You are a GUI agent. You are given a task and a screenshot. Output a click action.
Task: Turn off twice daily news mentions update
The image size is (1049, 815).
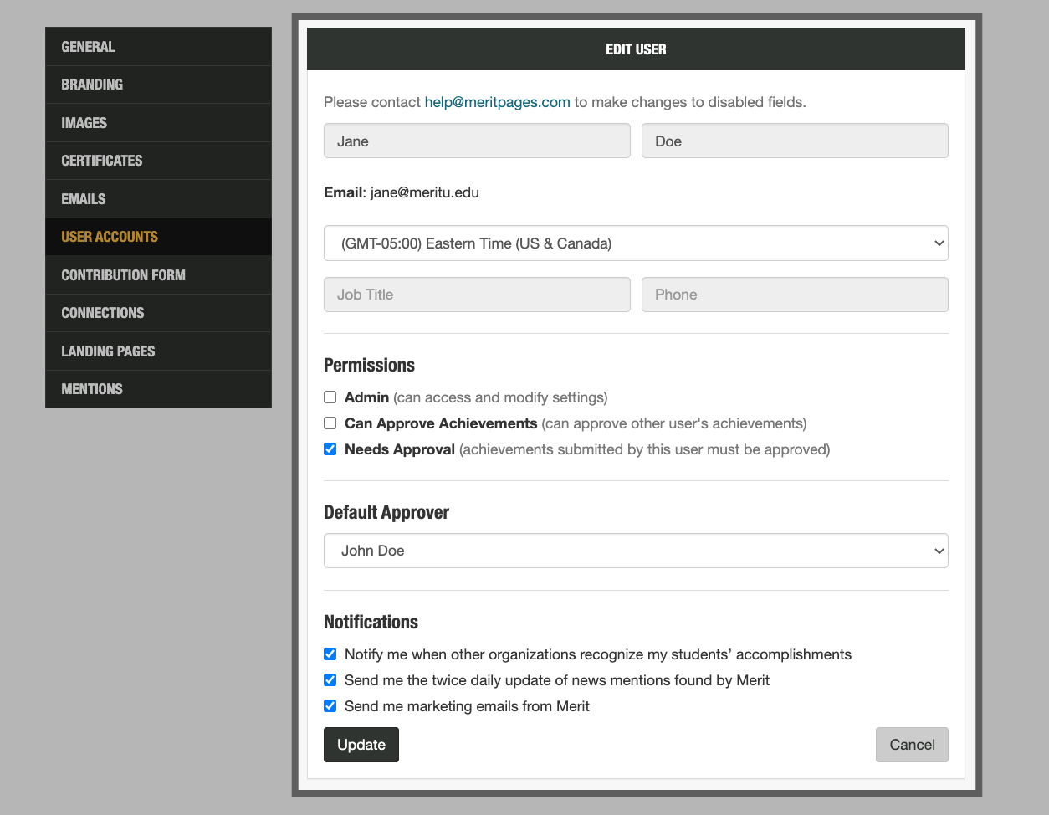click(330, 680)
